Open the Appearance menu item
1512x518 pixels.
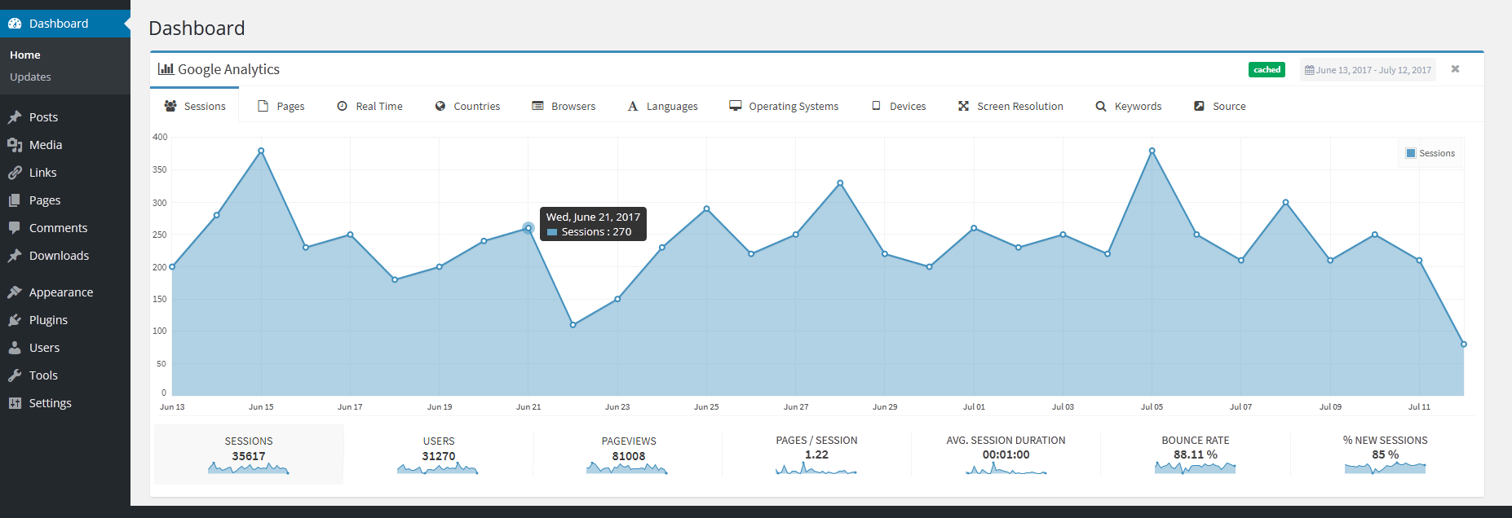(x=65, y=292)
